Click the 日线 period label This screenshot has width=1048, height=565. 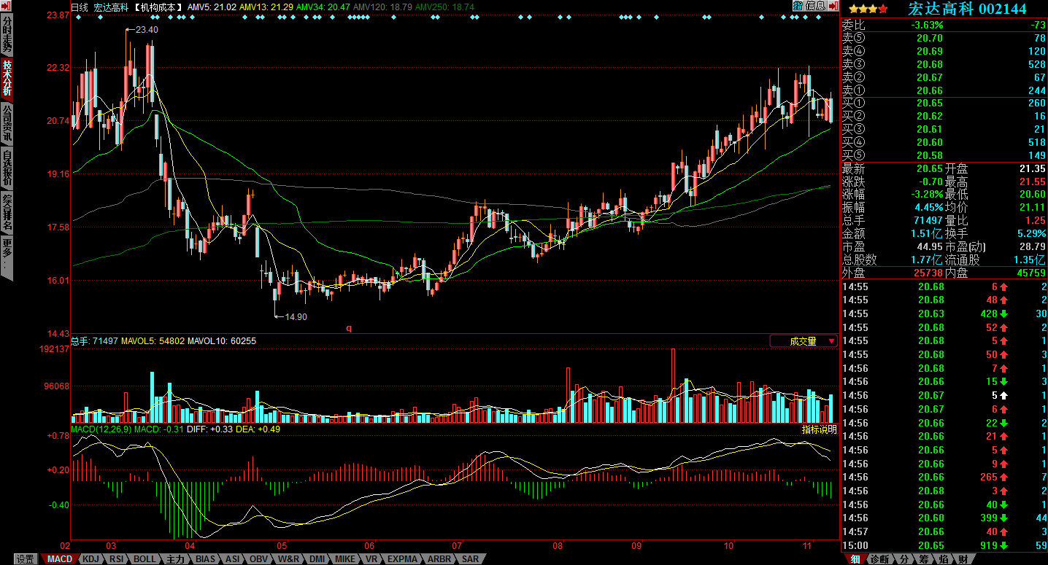79,7
